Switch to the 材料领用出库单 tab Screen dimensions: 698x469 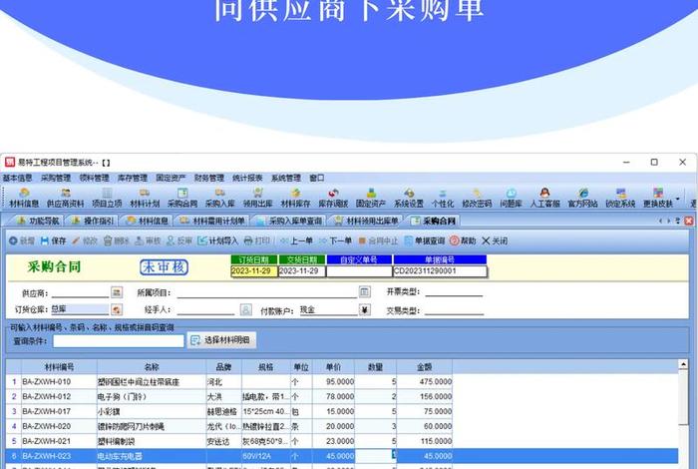pos(366,221)
